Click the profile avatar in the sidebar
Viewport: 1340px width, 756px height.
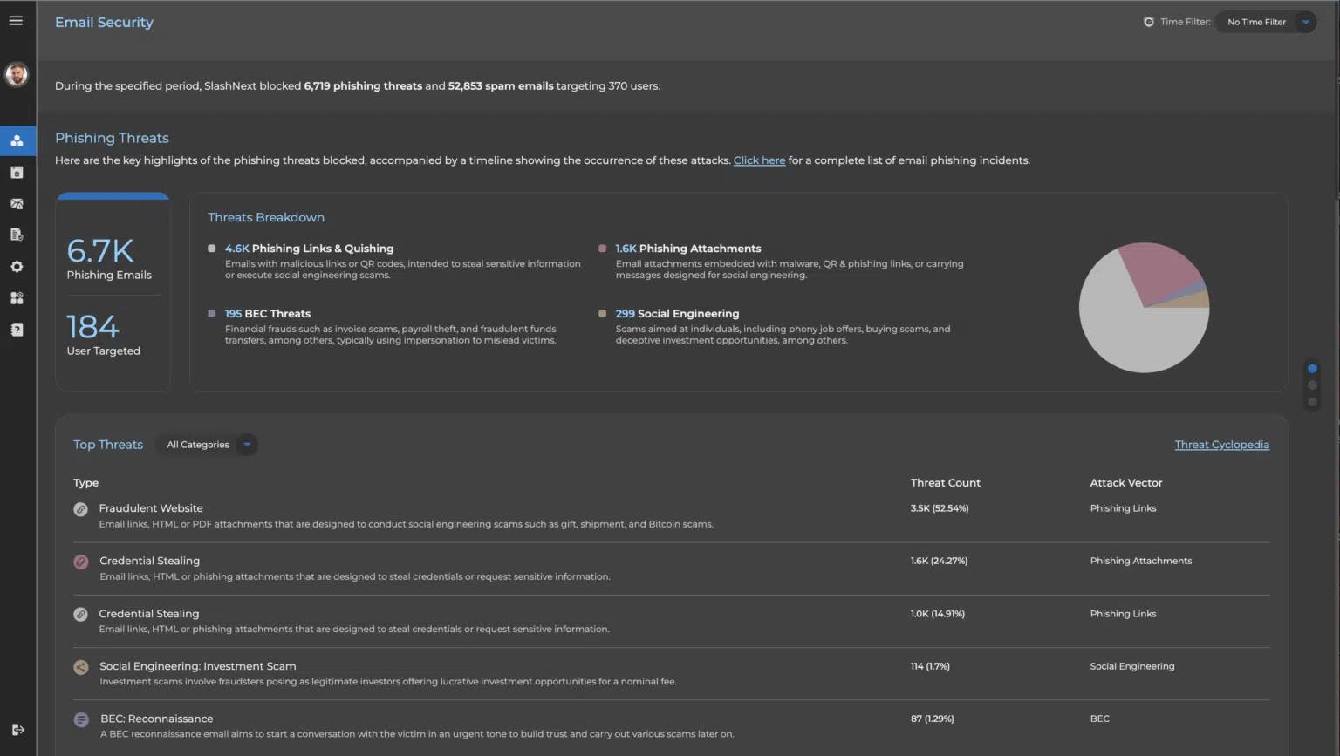click(17, 74)
